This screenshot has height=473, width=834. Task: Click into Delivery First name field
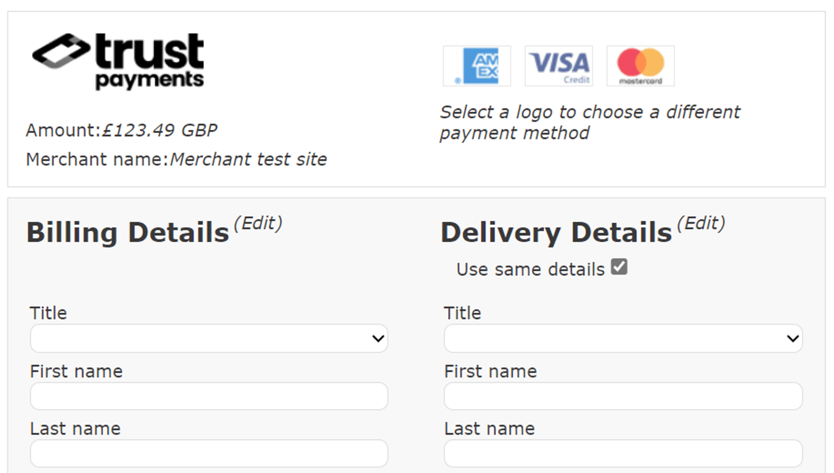[623, 397]
